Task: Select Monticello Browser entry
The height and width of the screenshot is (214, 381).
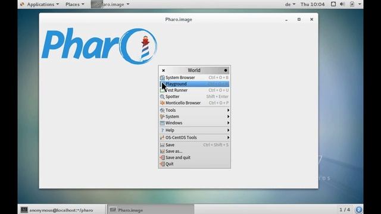Action: [x=195, y=103]
